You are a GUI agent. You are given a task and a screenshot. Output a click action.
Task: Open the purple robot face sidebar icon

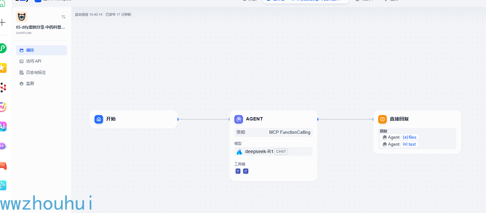pos(3,146)
